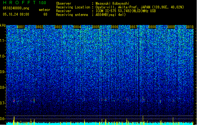The image size is (197, 125).
Task: Click the Receiving antenna label
Action: click(x=72, y=15)
